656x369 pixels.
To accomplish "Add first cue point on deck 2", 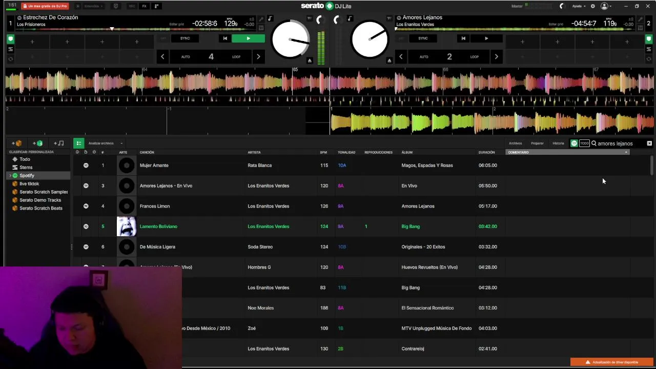I will (x=522, y=42).
